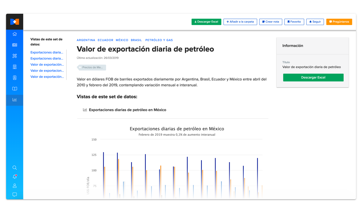362x213 pixels.
Task: Click the 150 axis label on chart
Action: [94, 140]
